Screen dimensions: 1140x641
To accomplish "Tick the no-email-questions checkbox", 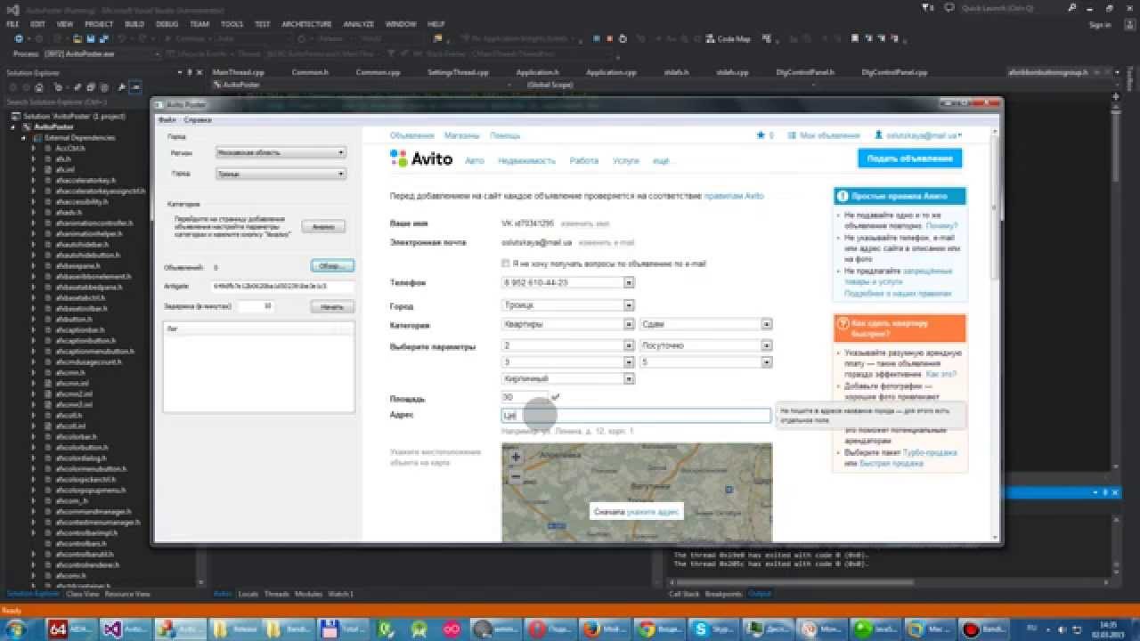I will pyautogui.click(x=505, y=264).
